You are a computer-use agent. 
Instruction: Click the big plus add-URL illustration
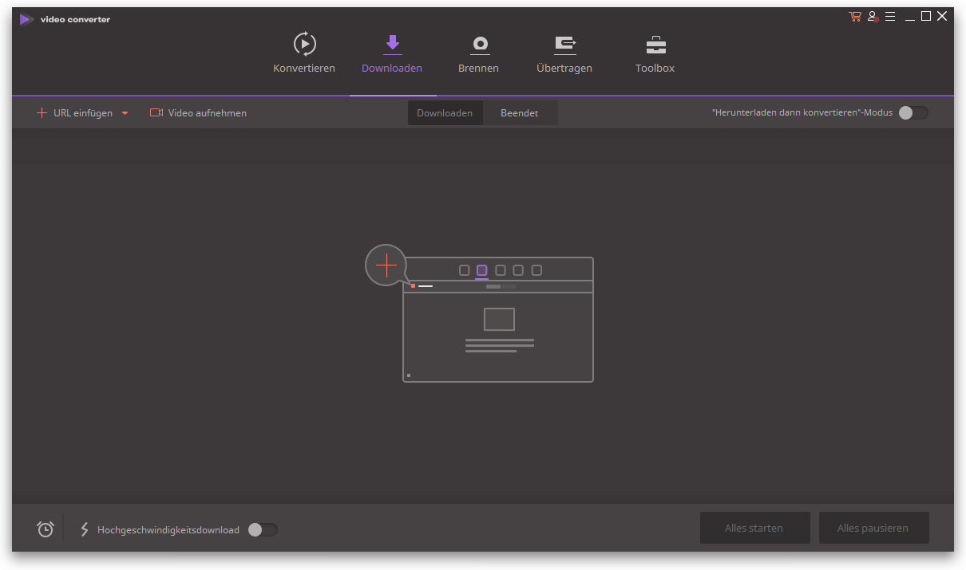[x=386, y=265]
